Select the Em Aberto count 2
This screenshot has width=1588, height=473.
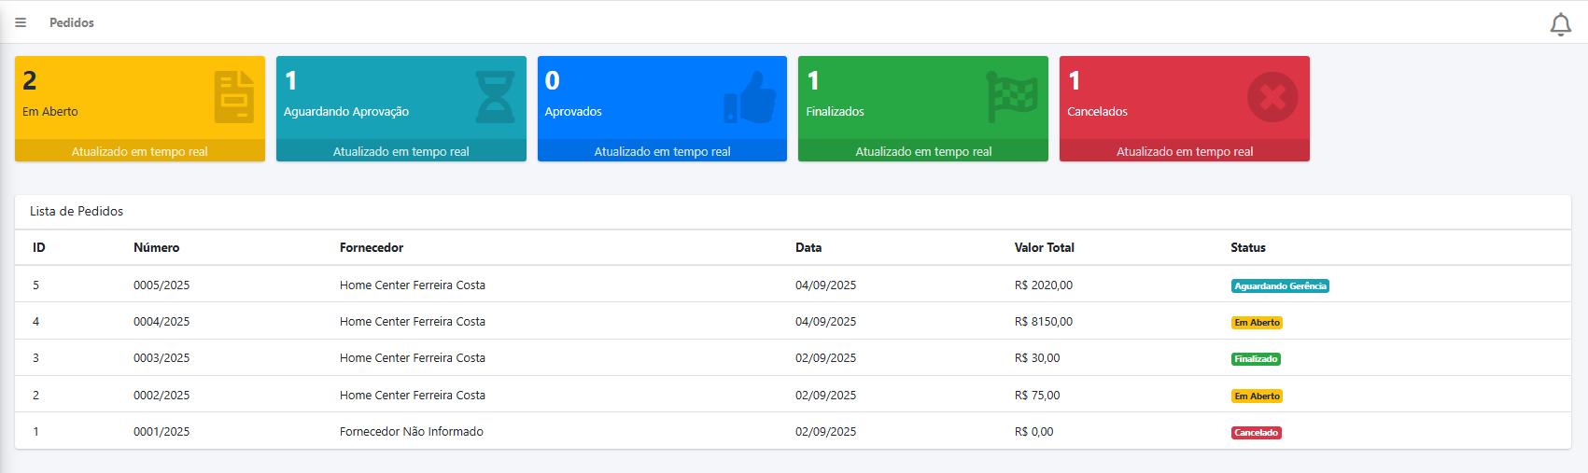tap(30, 81)
